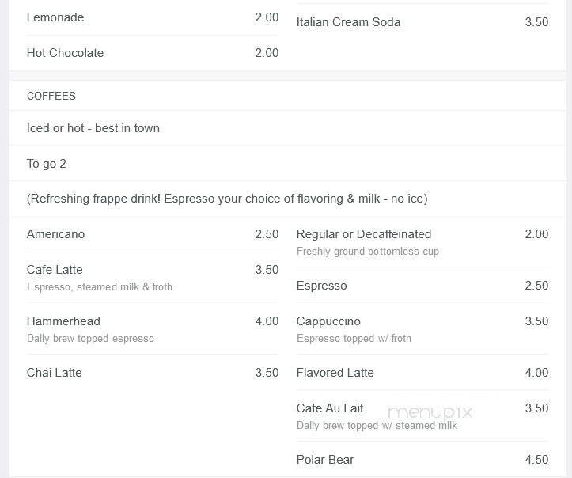The image size is (572, 478).
Task: Click the Hammerhead 4.00 price
Action: (267, 321)
